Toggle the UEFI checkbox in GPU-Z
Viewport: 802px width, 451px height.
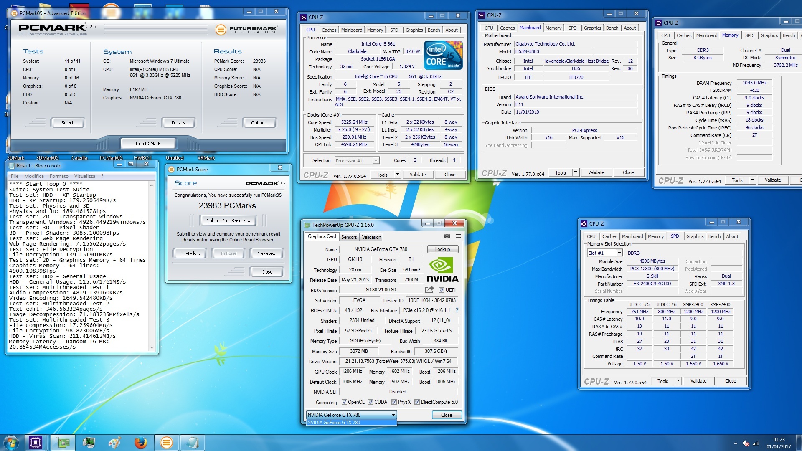point(442,290)
